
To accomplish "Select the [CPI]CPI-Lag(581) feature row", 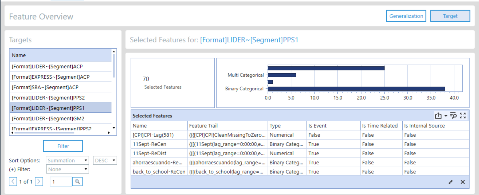I will (300, 135).
